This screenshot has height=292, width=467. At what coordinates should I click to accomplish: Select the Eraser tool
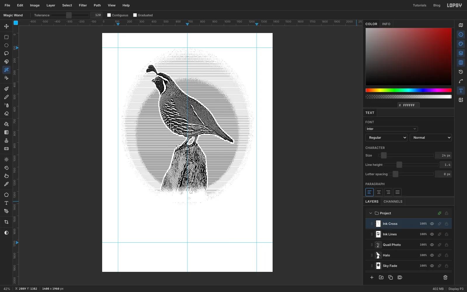tap(6, 113)
